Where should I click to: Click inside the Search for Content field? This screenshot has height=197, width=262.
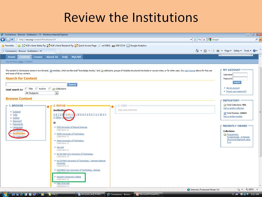36,85
